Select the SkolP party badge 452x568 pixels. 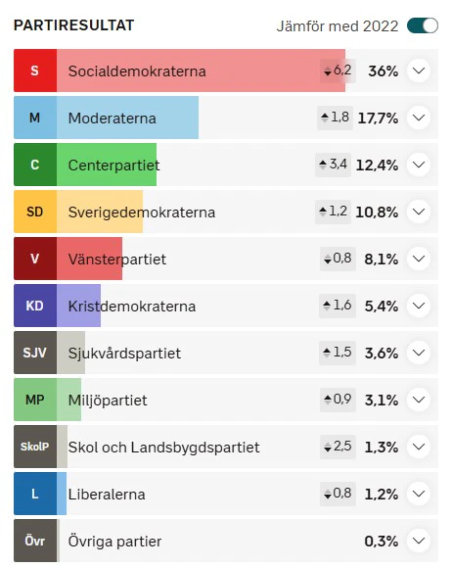[x=35, y=447]
